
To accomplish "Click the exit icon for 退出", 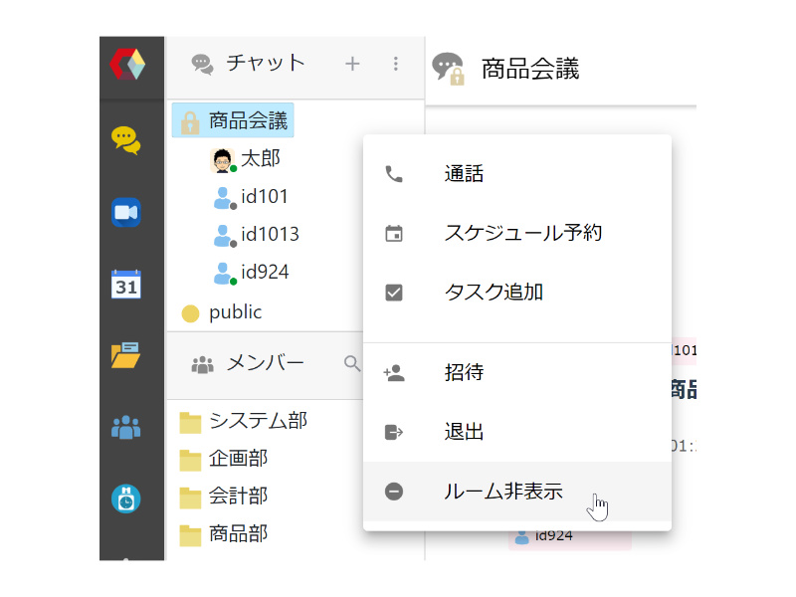I will 394,432.
